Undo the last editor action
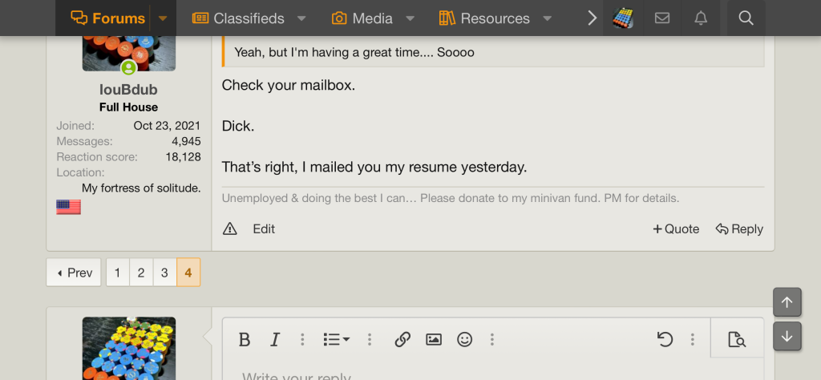Screen dimensions: 821x380 click(x=665, y=339)
